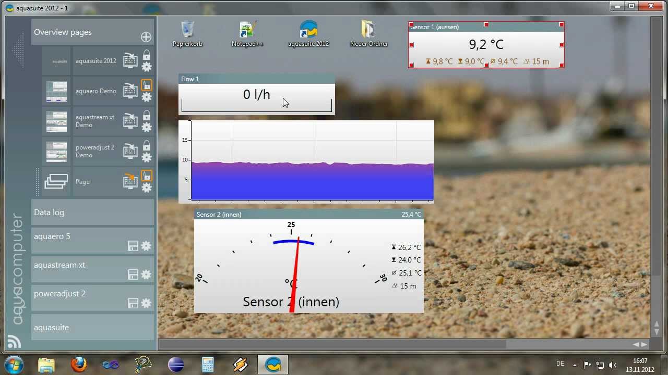Open the volume control in system tray
Screen dimensions: 668x375
click(613, 365)
